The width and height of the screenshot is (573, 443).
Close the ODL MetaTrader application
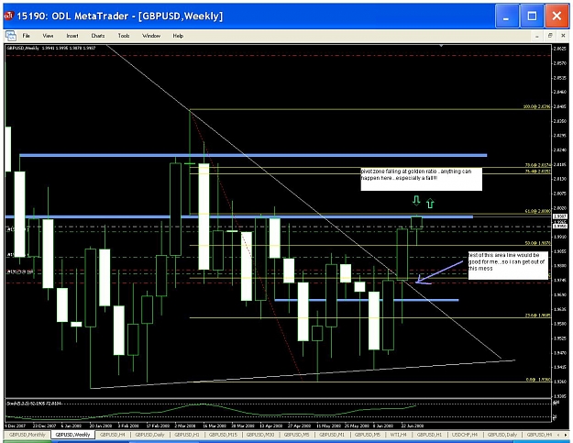click(x=556, y=17)
